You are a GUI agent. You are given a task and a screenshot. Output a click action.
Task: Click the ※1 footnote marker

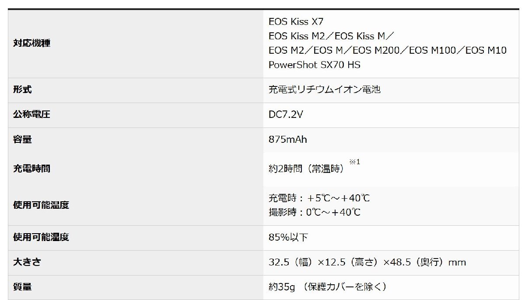click(x=354, y=162)
